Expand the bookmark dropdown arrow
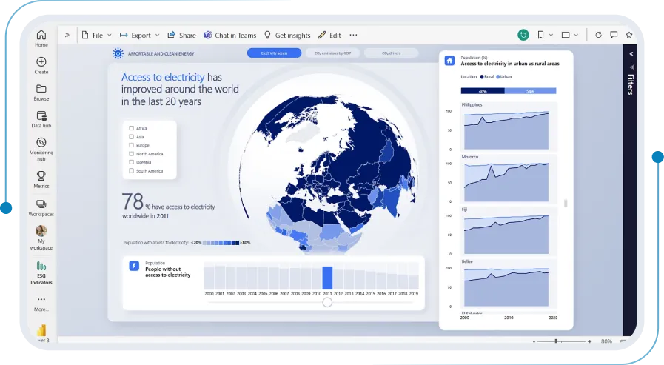Viewport: 664px width, 365px height. point(551,35)
